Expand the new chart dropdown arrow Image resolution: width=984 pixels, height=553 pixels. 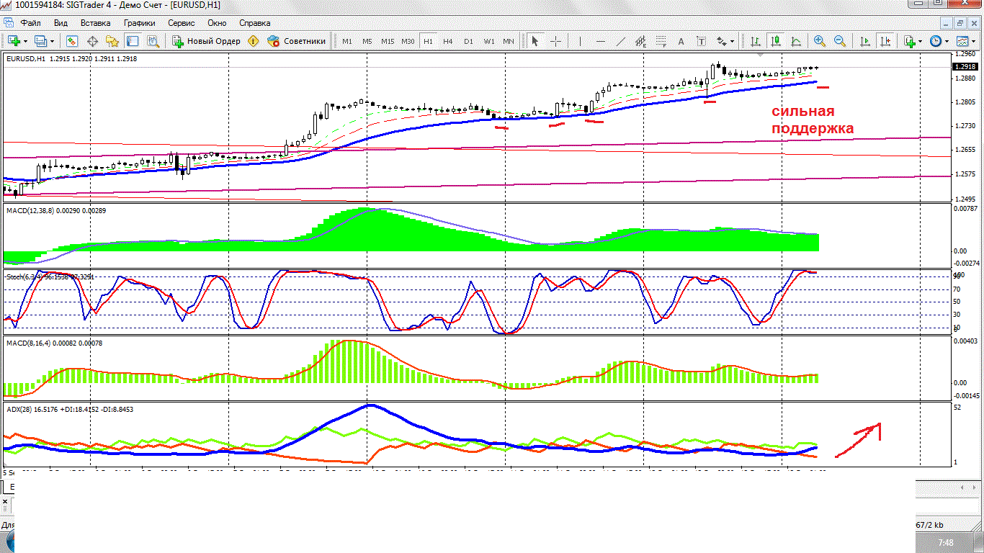tap(25, 41)
